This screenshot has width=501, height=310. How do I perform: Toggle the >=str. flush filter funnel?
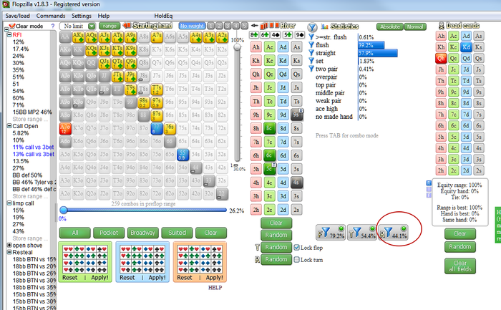click(311, 37)
